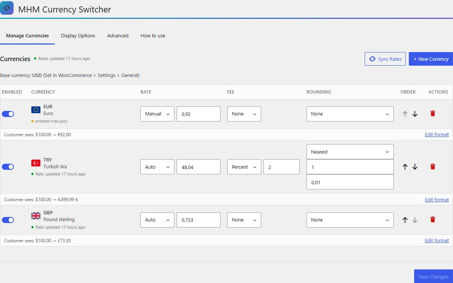Delete the TRY currency with trash icon
Screen dimensions: 453x283
click(433, 166)
